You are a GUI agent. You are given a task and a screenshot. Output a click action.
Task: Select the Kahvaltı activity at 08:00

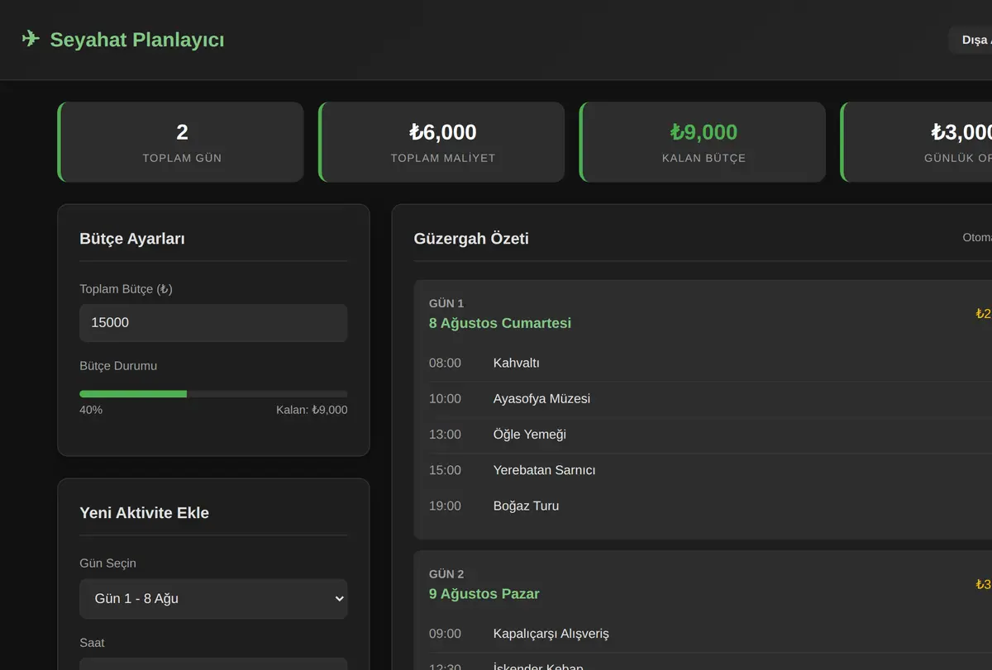coord(710,363)
